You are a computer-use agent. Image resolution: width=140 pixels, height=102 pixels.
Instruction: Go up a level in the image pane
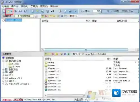point(43,16)
